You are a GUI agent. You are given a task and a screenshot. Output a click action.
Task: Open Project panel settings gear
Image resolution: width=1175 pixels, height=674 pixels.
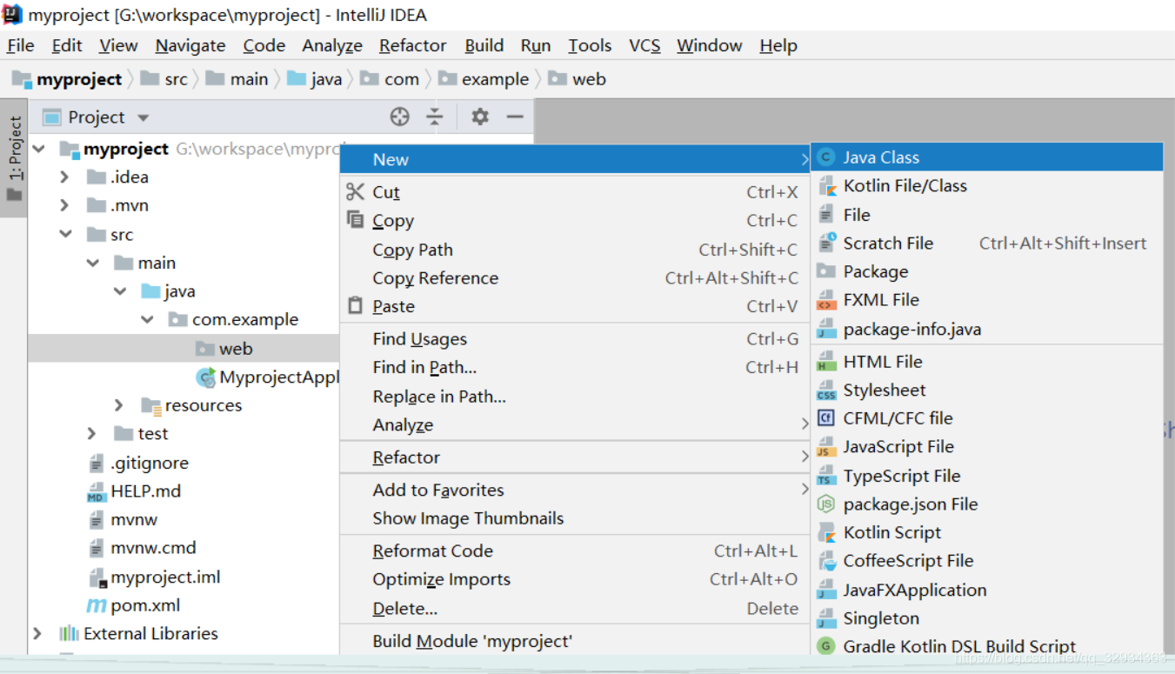pos(480,117)
